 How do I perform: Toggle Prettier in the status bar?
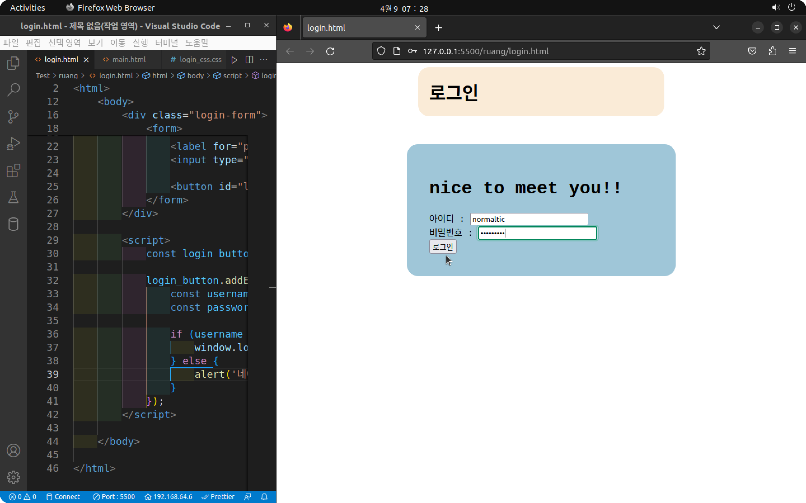coord(218,497)
